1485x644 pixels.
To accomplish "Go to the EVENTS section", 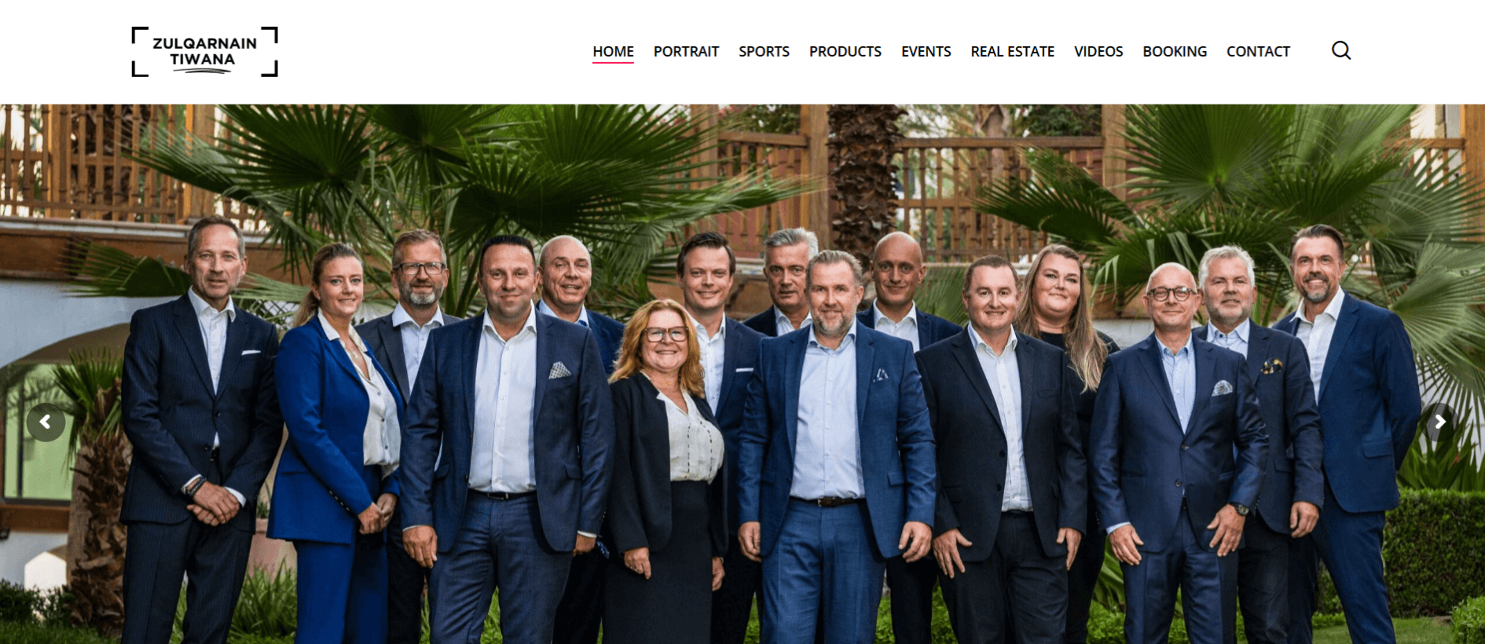I will [926, 52].
